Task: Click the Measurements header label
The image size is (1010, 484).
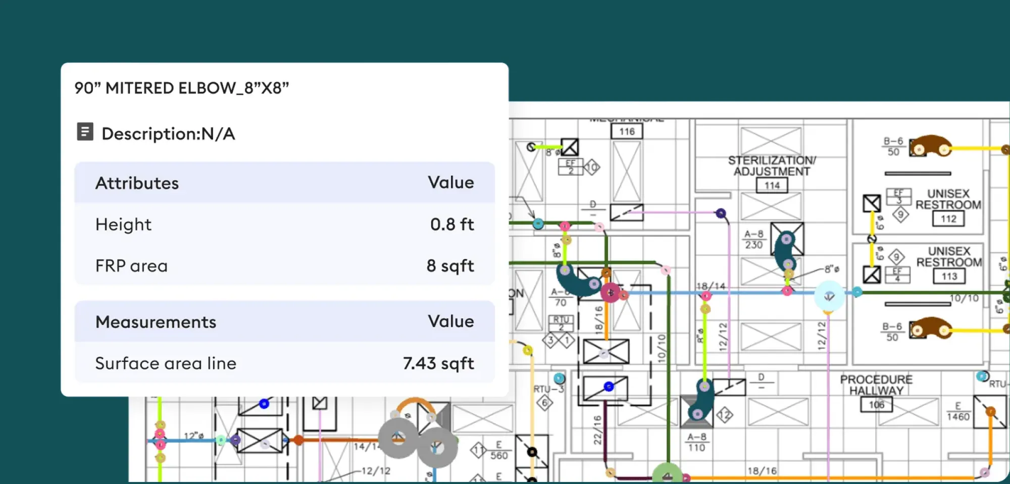Action: (x=156, y=322)
